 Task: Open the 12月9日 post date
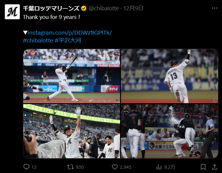[x=133, y=8]
